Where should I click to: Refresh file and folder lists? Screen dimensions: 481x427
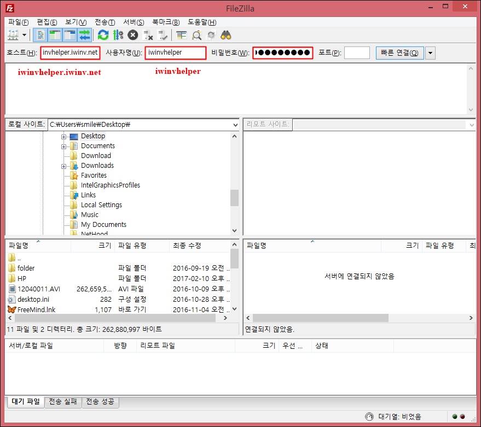pos(103,35)
